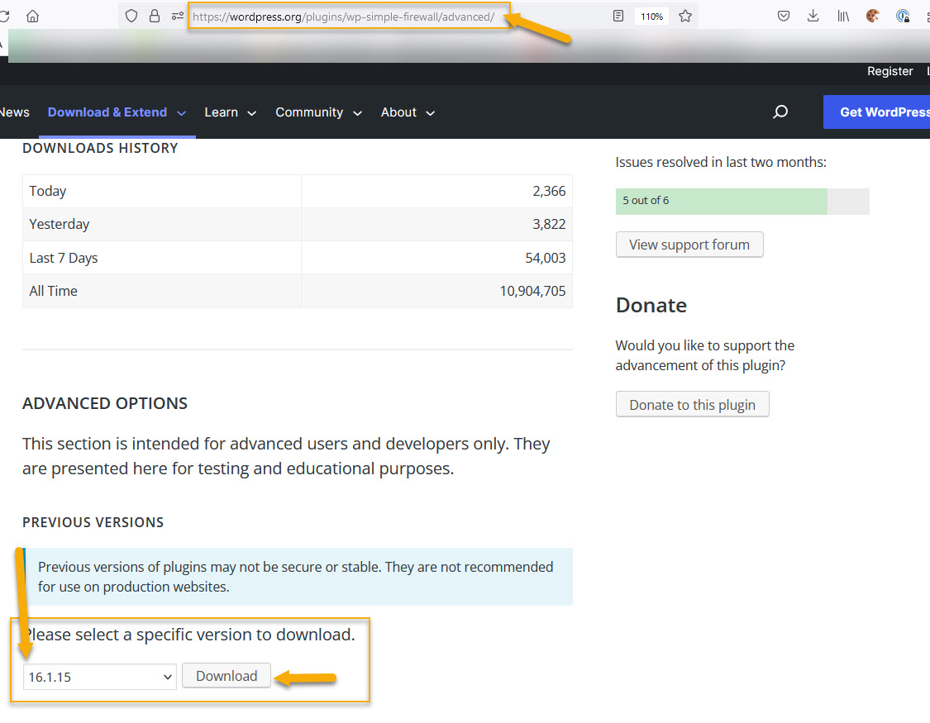
Task: Open the Learn menu
Action: tap(221, 112)
